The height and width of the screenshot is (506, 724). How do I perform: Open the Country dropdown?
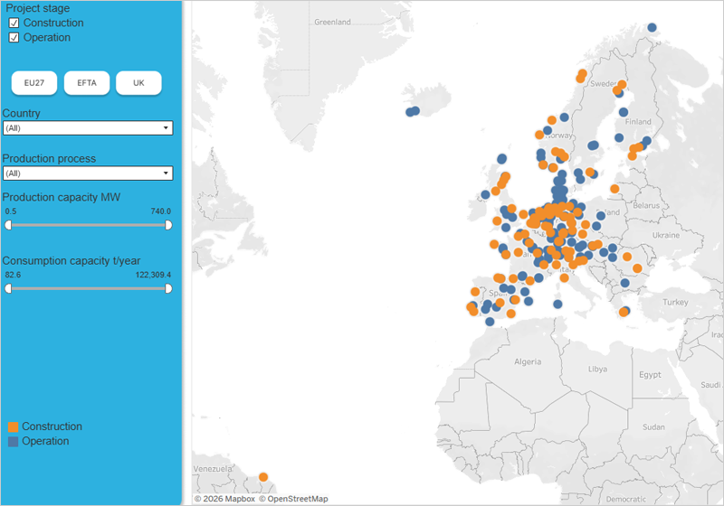point(88,128)
